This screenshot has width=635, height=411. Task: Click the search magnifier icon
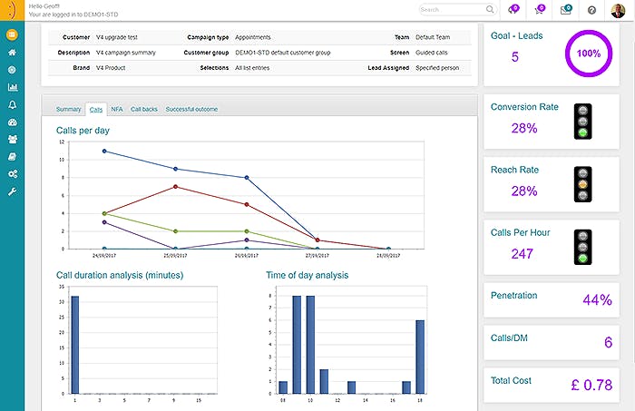[490, 9]
